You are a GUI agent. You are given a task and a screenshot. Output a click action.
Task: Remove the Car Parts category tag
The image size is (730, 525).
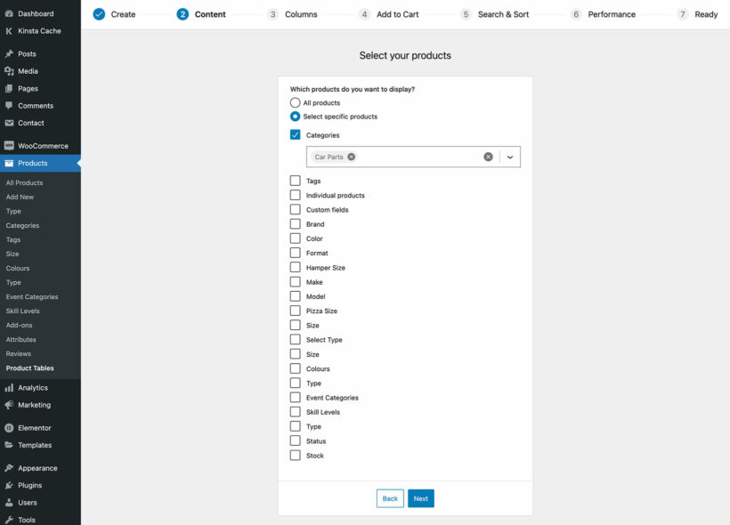coord(350,156)
